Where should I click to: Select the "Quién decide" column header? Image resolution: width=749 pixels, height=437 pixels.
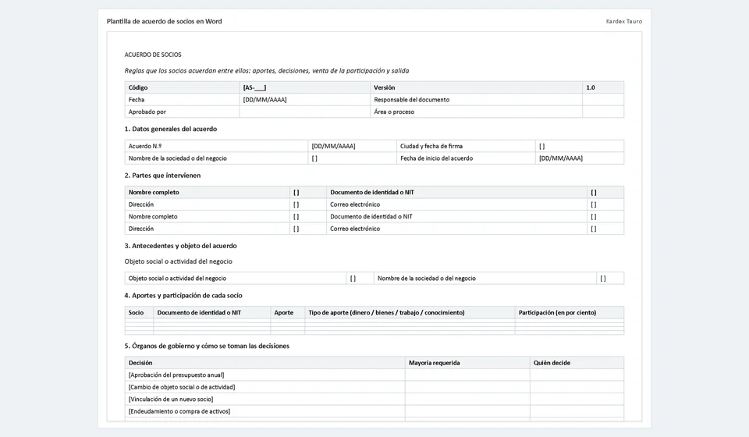point(577,363)
